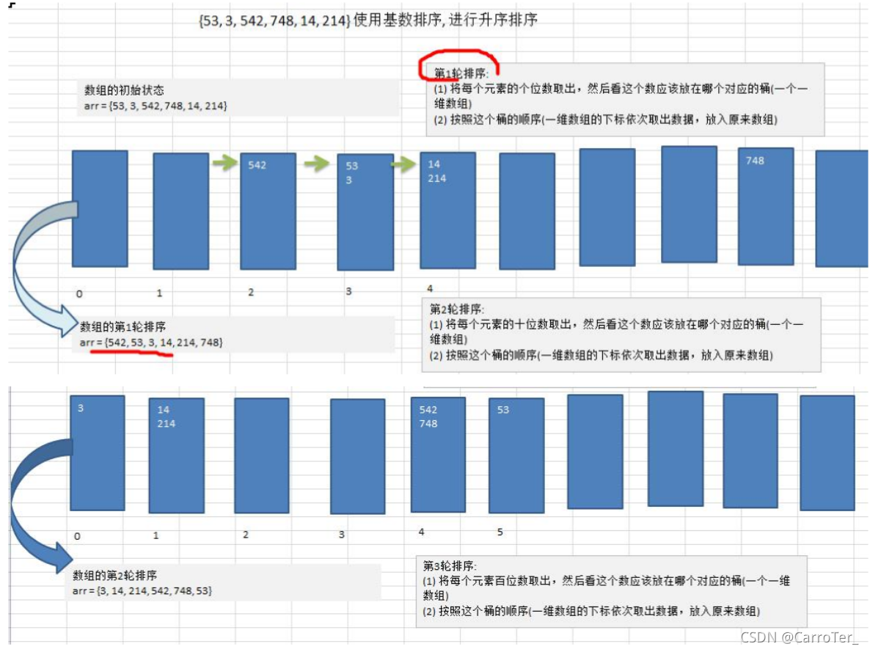The height and width of the screenshot is (652, 870).
Task: Click index label 0 under the first-round buckets
Action: [x=79, y=293]
